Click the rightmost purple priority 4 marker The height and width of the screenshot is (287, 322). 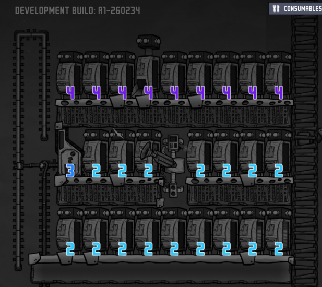(279, 92)
